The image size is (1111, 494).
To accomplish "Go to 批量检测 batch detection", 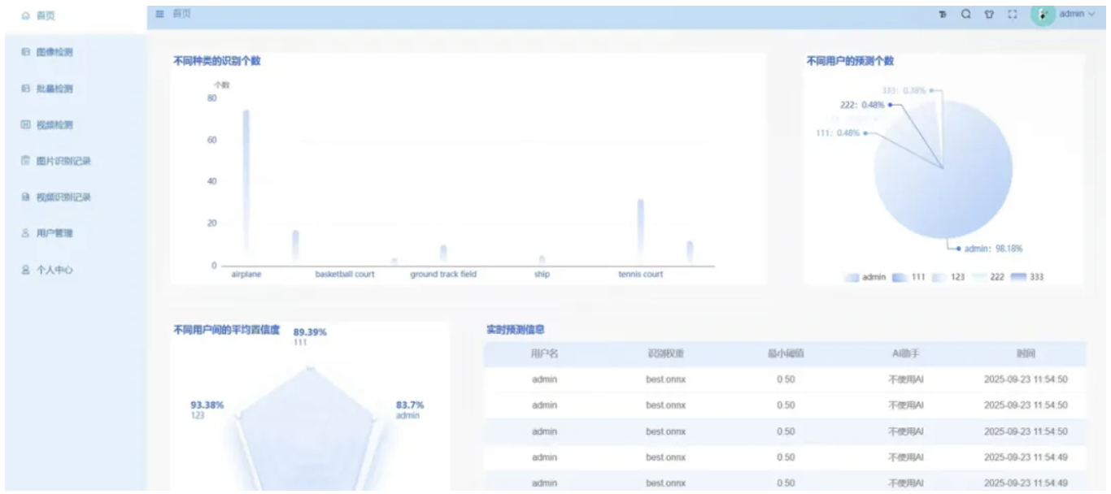I will pyautogui.click(x=47, y=89).
